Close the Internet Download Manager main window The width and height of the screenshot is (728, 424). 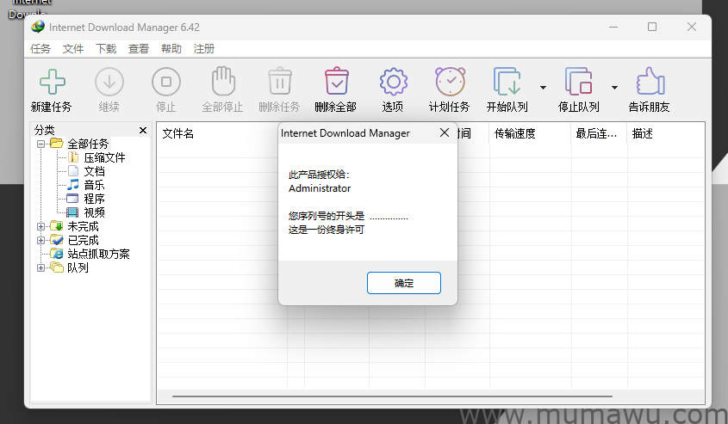[692, 27]
